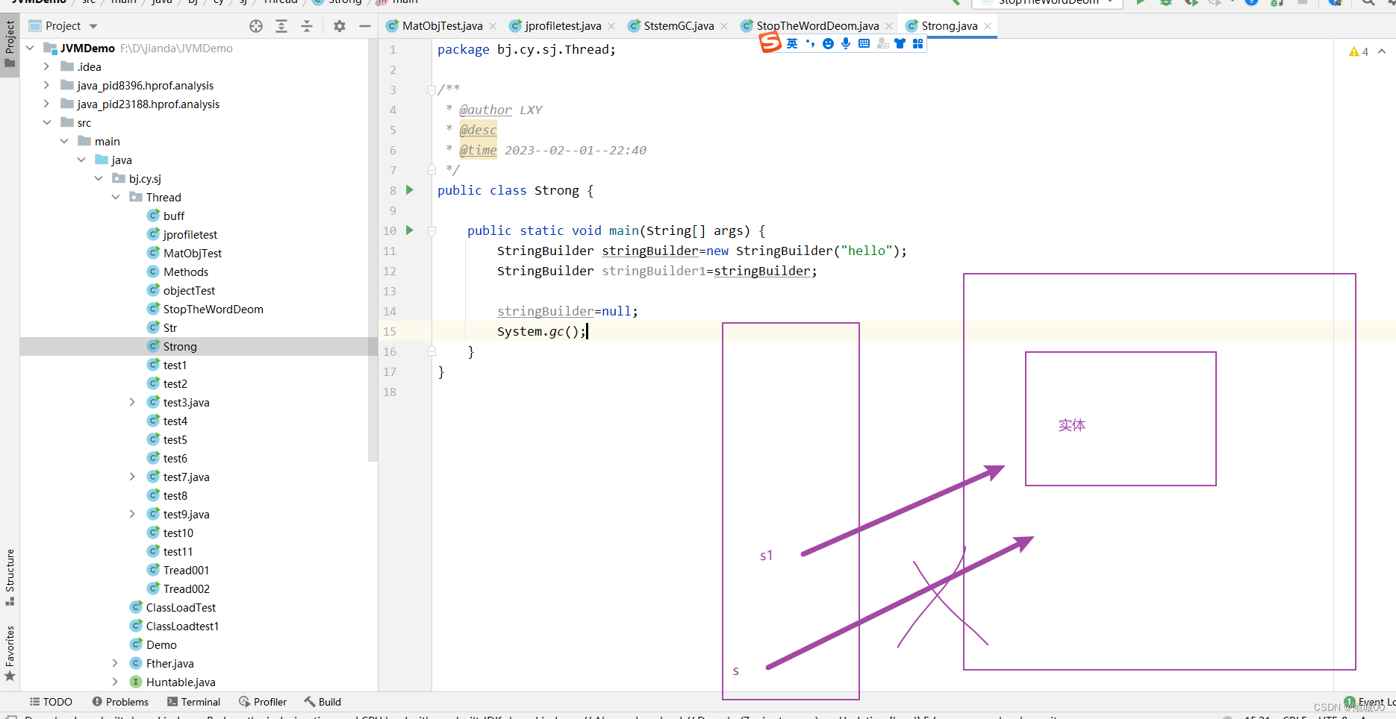The height and width of the screenshot is (719, 1396).
Task: Run class Strong via gutter arrow line 8
Action: pos(410,190)
